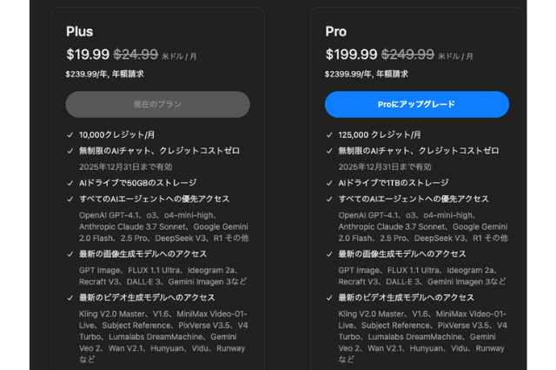Click checkmark beside 10,000クレジット/月
Screen dimensions: 556x370
point(69,135)
